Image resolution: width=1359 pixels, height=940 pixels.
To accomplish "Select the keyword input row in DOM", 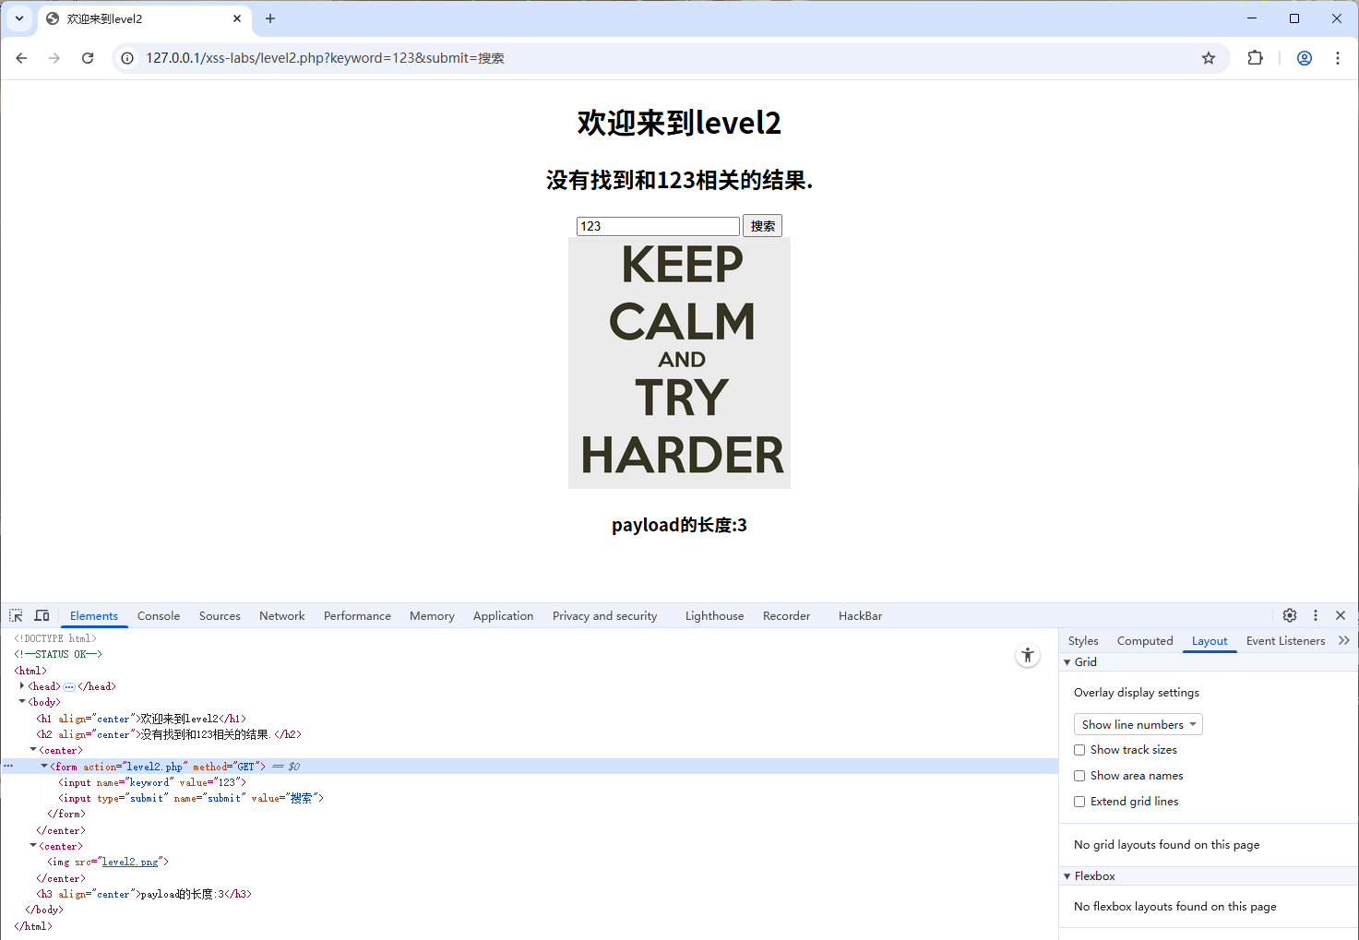I will (529, 782).
